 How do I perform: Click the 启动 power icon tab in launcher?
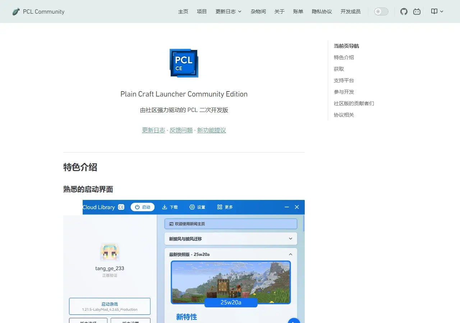point(143,207)
